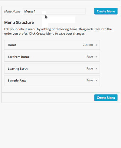Click the 'Edit your default menu' sentence

point(41,29)
